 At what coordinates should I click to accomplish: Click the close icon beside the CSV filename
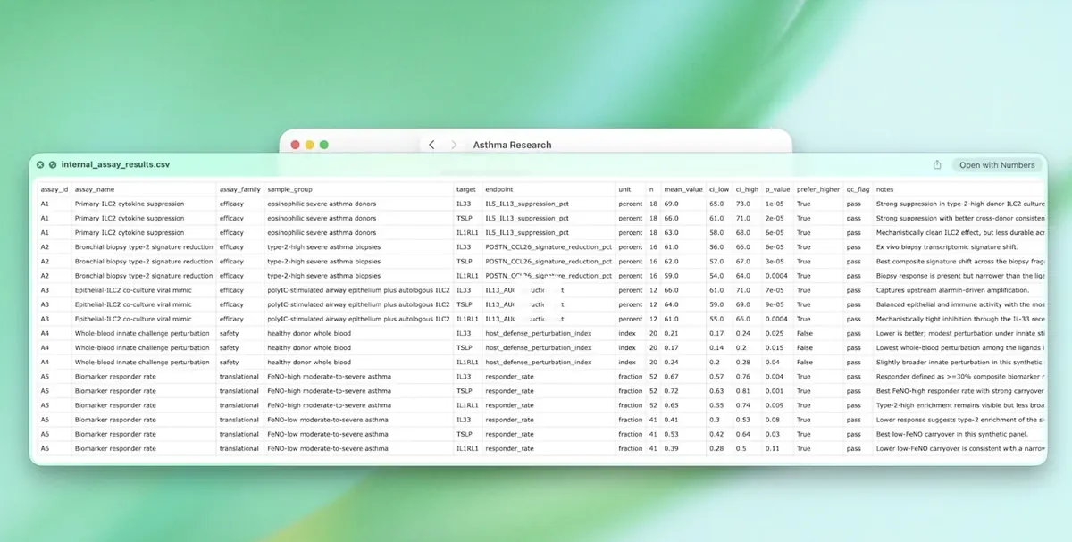tap(39, 164)
